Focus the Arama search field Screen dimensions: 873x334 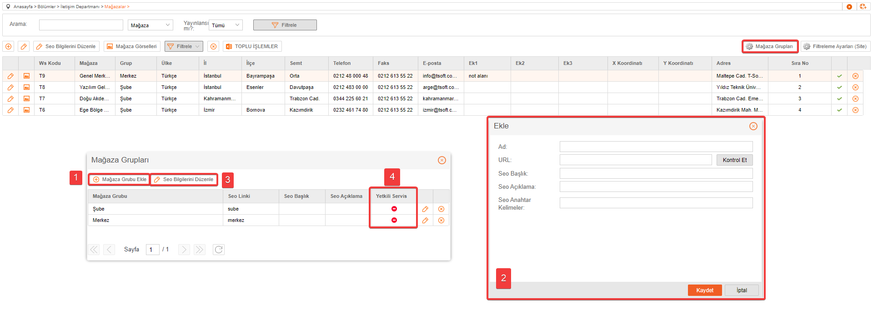click(81, 25)
